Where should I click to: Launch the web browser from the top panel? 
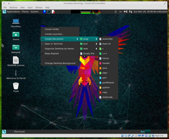(x=44, y=12)
